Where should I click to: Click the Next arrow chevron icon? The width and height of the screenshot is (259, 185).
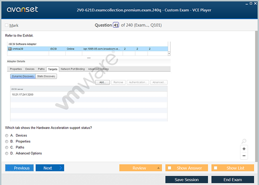point(61,168)
